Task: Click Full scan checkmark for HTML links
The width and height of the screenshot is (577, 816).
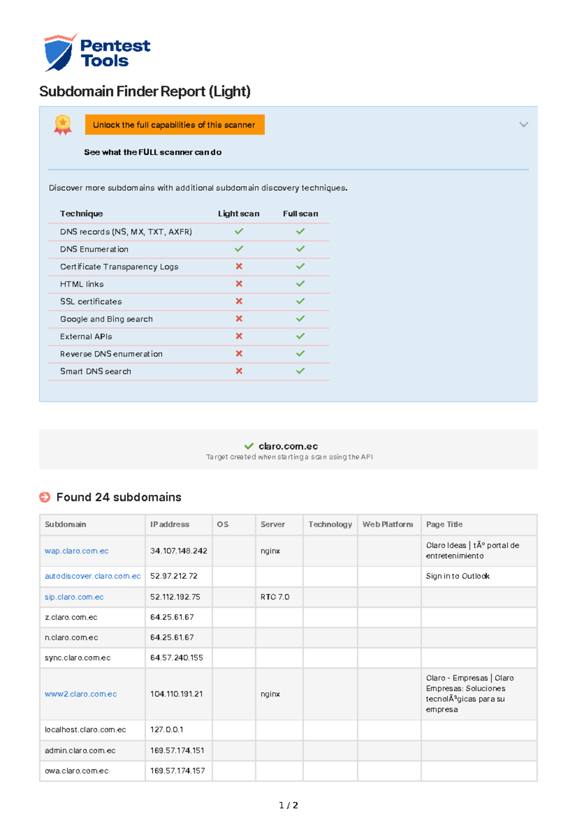Action: pos(301,284)
